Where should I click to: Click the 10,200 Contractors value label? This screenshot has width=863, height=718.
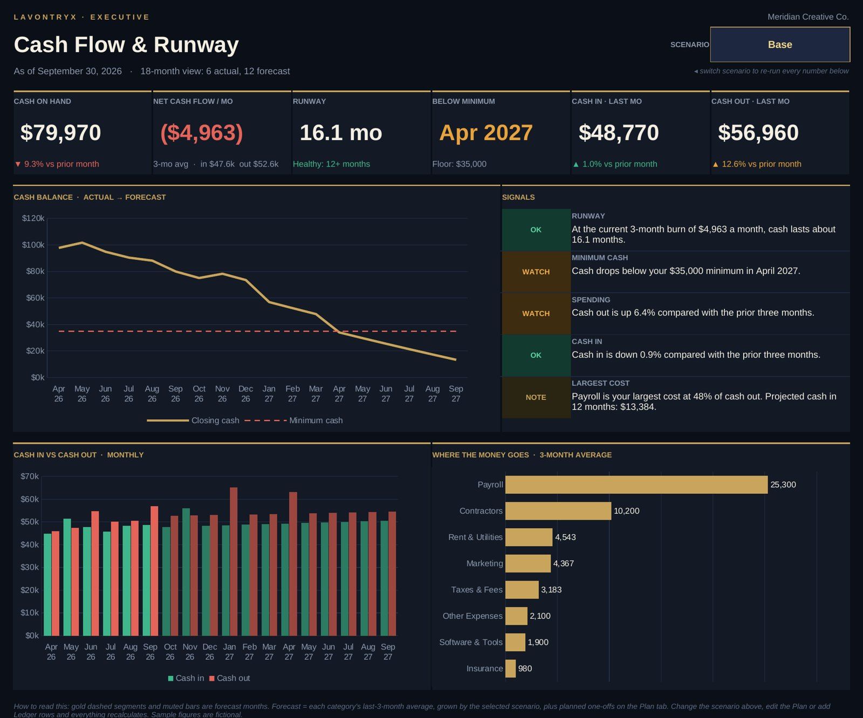(x=627, y=511)
